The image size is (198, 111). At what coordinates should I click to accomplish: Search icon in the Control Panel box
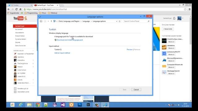pos(148,21)
